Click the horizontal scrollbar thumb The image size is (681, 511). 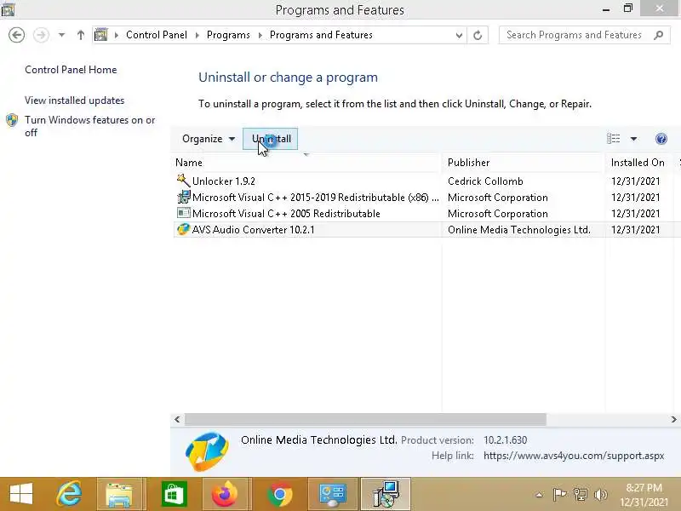click(365, 419)
